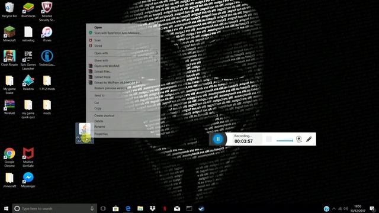
Task: Open the Send to submenu
Action: [x=123, y=95]
